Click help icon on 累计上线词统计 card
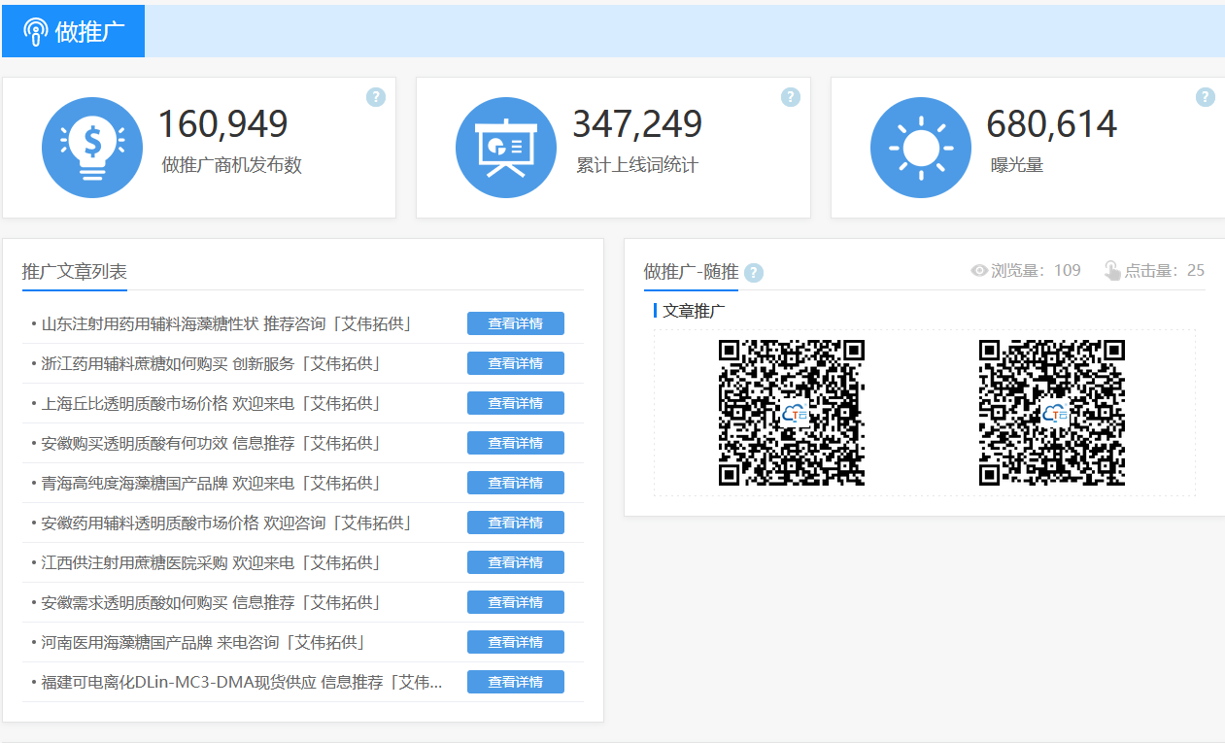The image size is (1225, 743). point(791,97)
